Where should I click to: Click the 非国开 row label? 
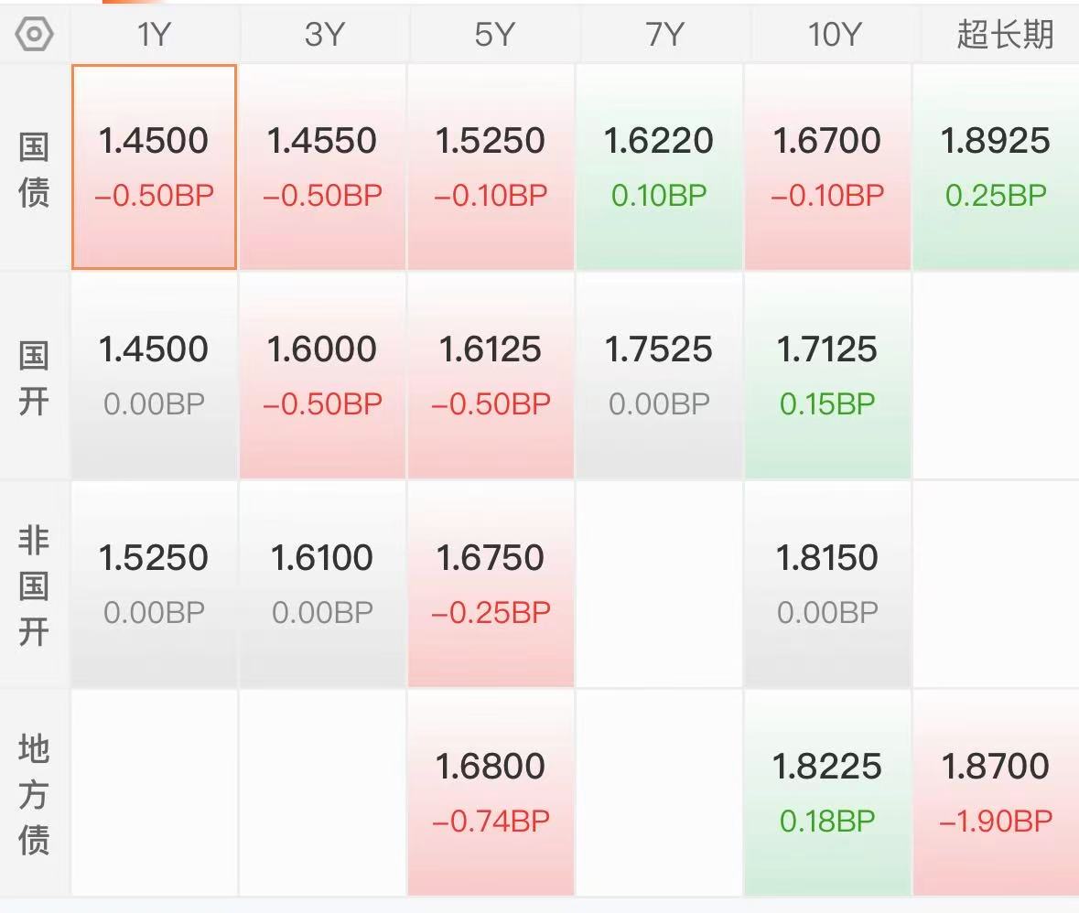point(34,585)
